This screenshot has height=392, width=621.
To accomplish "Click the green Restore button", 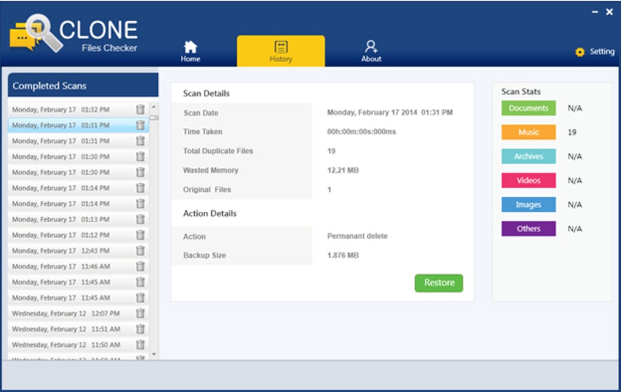I will [439, 282].
